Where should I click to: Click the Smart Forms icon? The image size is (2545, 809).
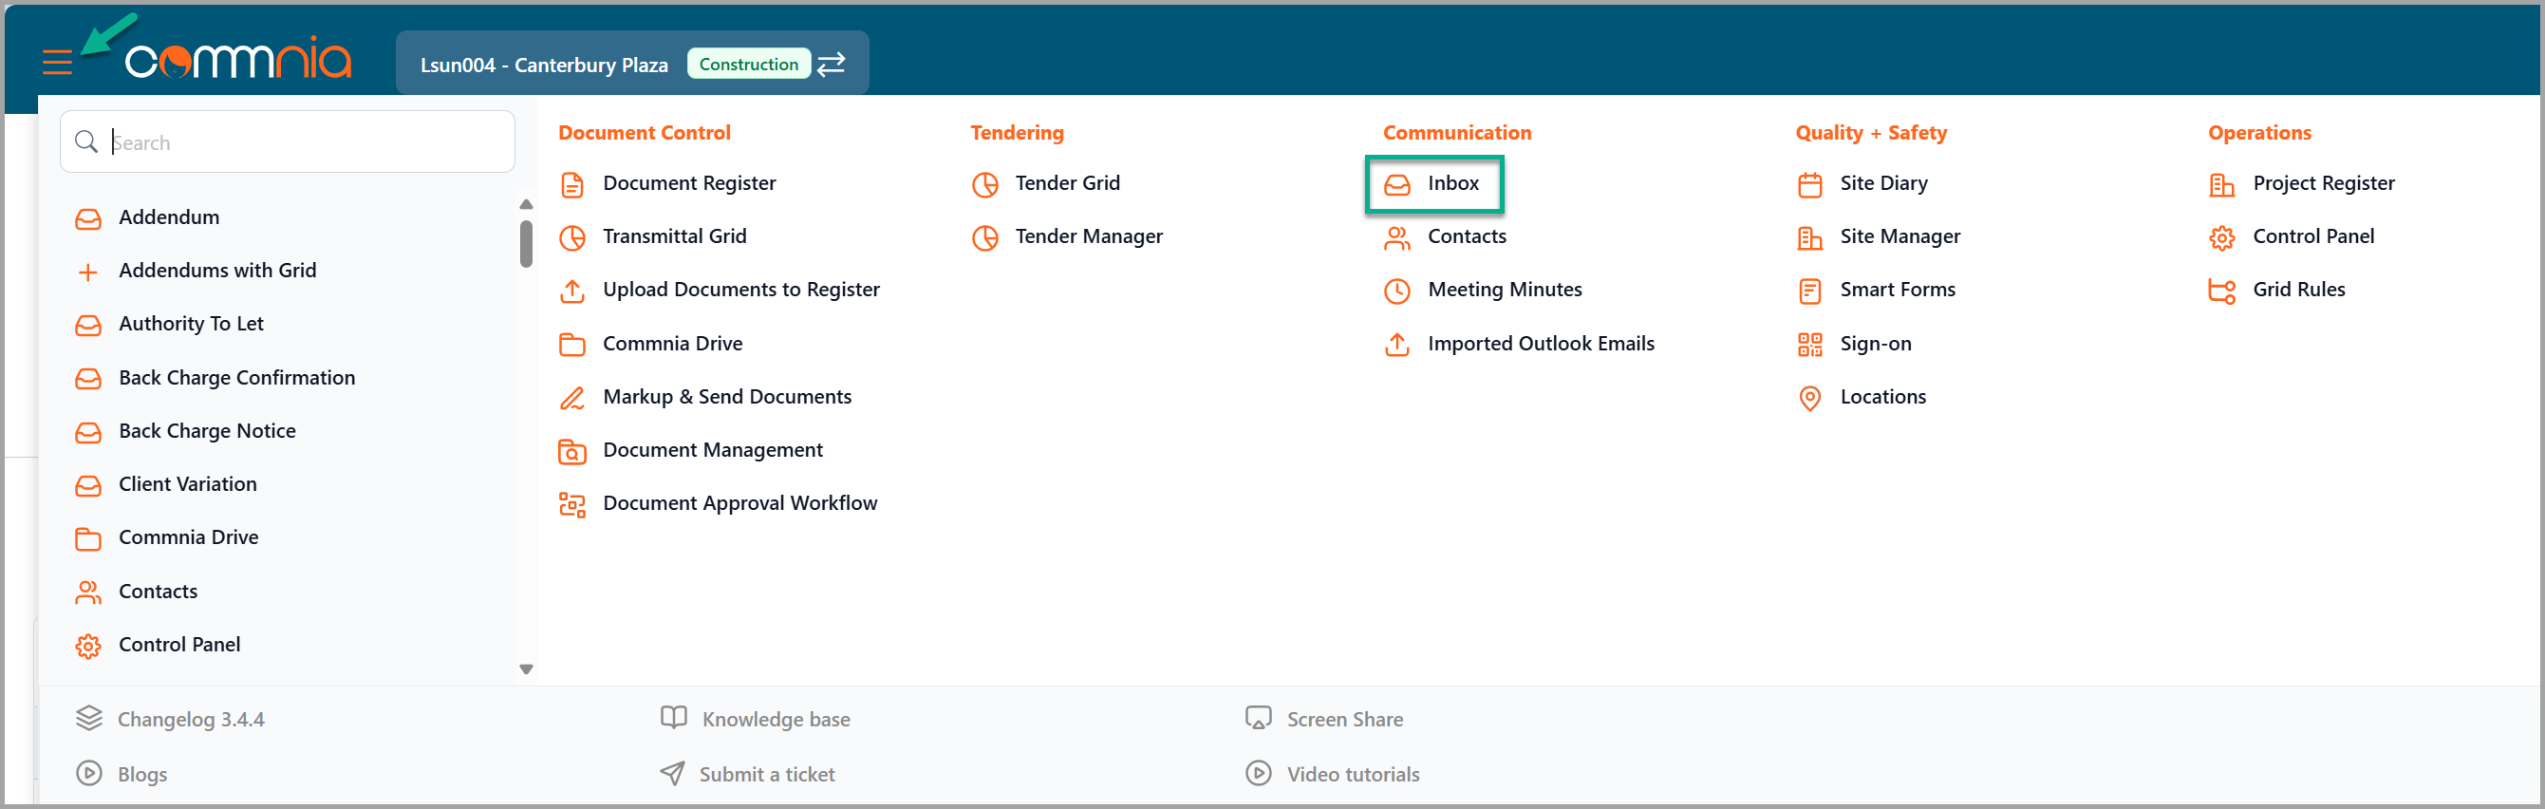1810,291
